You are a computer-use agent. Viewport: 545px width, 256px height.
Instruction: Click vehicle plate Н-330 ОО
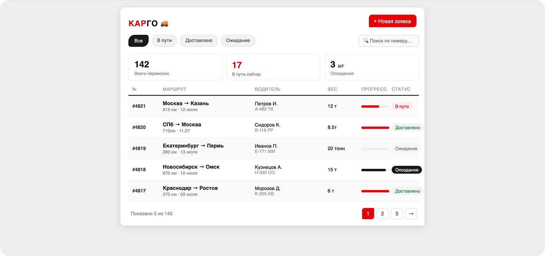tap(265, 173)
